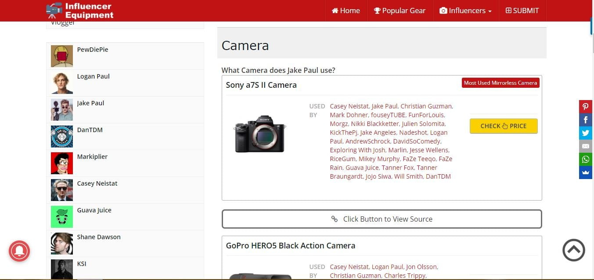Share via WhatsApp icon

click(586, 159)
